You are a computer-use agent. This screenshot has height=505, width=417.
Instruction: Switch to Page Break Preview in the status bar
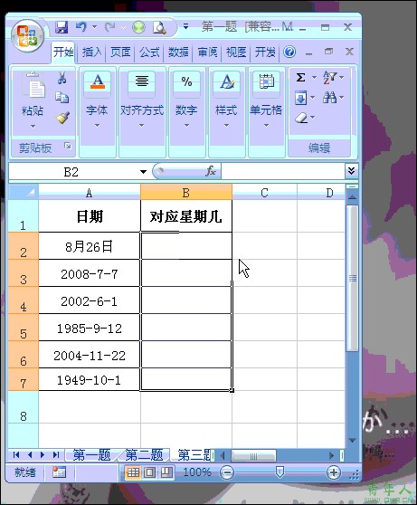coord(166,472)
